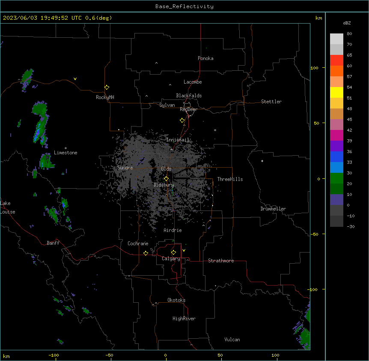The height and width of the screenshot is (361, 369).
Task: Click the Didsbury town label
Action: (x=164, y=185)
